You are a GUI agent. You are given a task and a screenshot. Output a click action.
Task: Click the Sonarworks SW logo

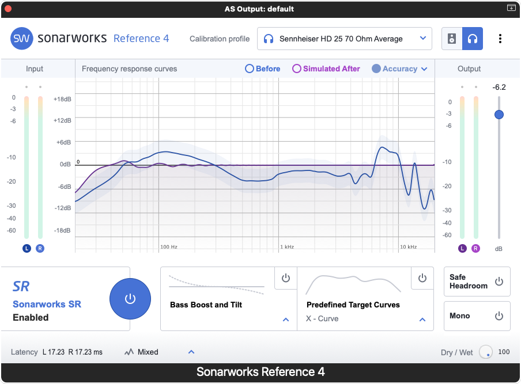pos(21,39)
